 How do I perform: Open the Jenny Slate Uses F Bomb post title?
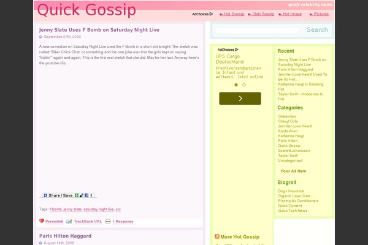[x=99, y=30]
